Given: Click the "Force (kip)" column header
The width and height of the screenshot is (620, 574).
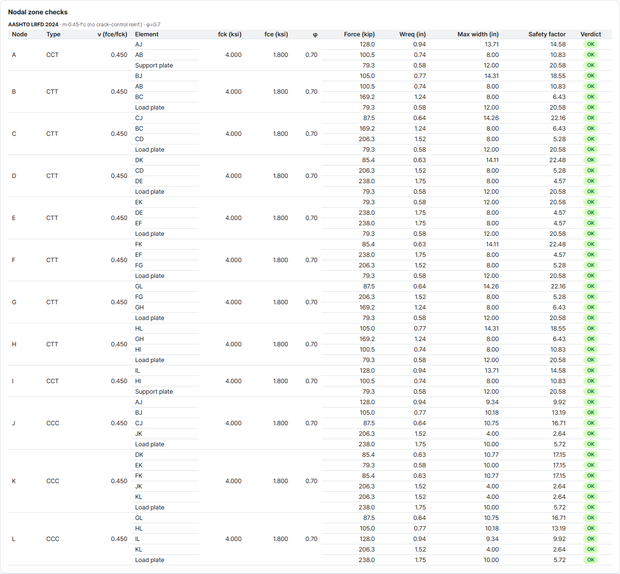Looking at the screenshot, I should 359,34.
